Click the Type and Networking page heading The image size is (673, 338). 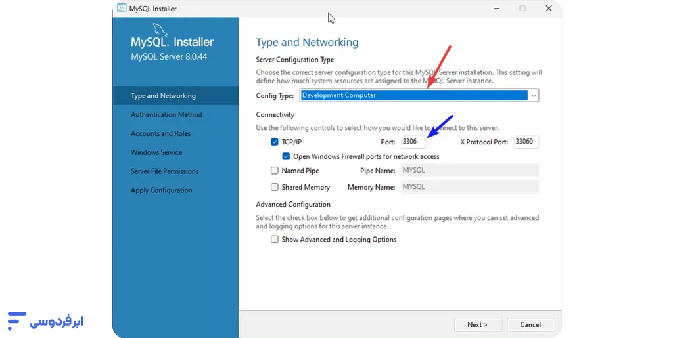(308, 43)
